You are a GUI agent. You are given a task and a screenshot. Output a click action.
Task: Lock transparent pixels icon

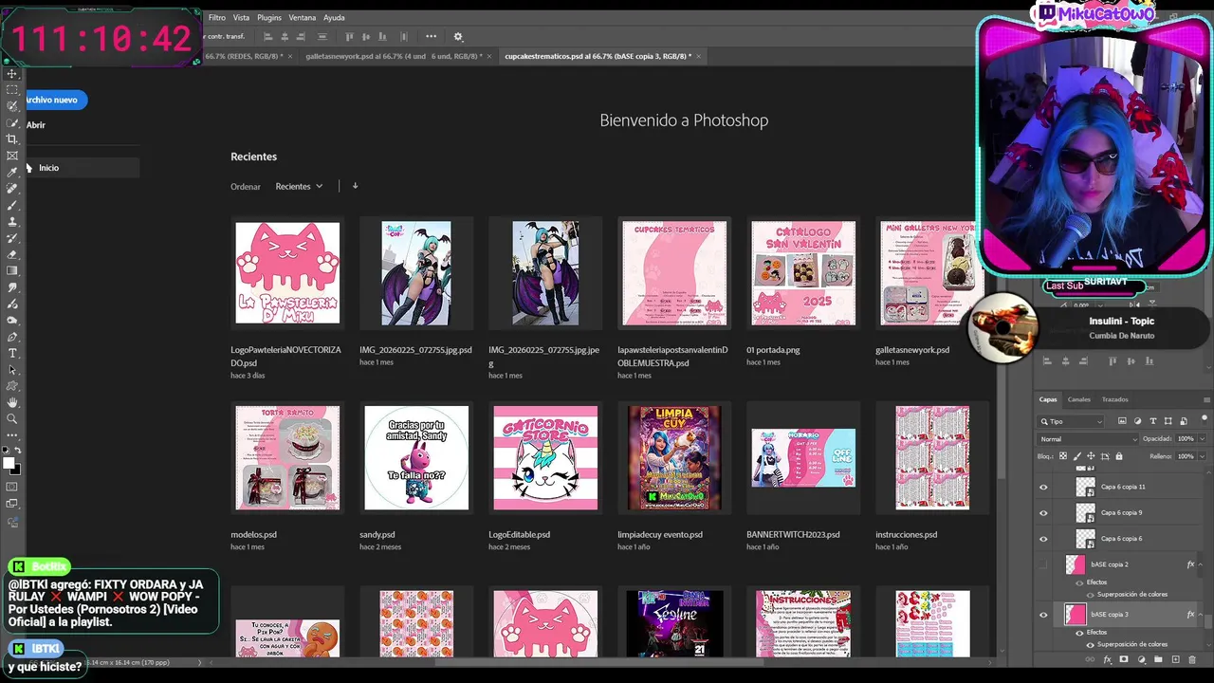(1063, 456)
